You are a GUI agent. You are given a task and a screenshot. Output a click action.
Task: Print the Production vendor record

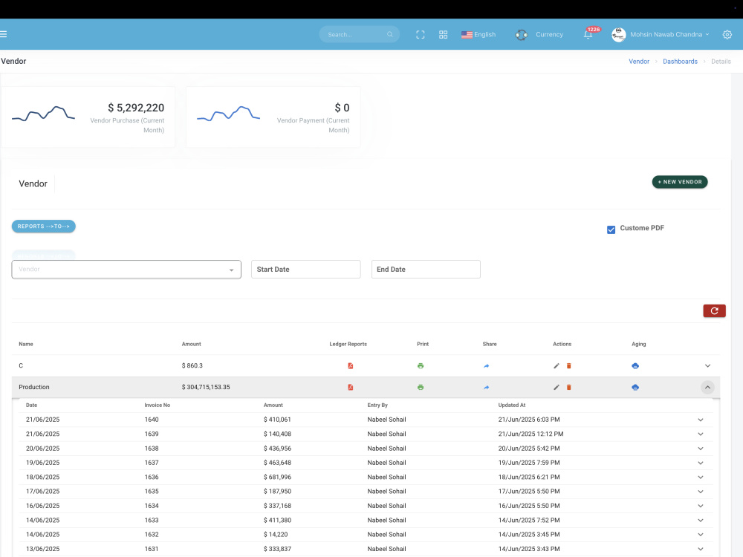pos(421,388)
